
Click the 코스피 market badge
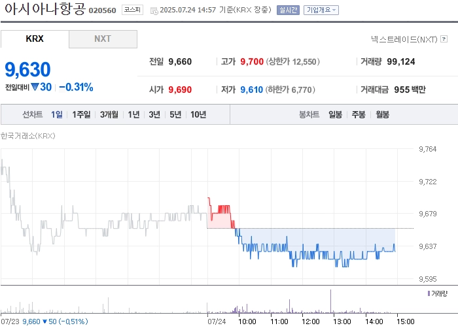pos(132,10)
